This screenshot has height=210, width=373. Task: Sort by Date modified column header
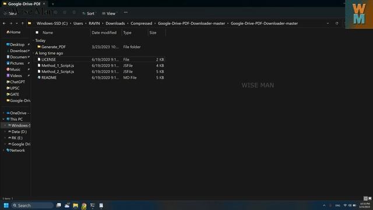[x=104, y=33]
